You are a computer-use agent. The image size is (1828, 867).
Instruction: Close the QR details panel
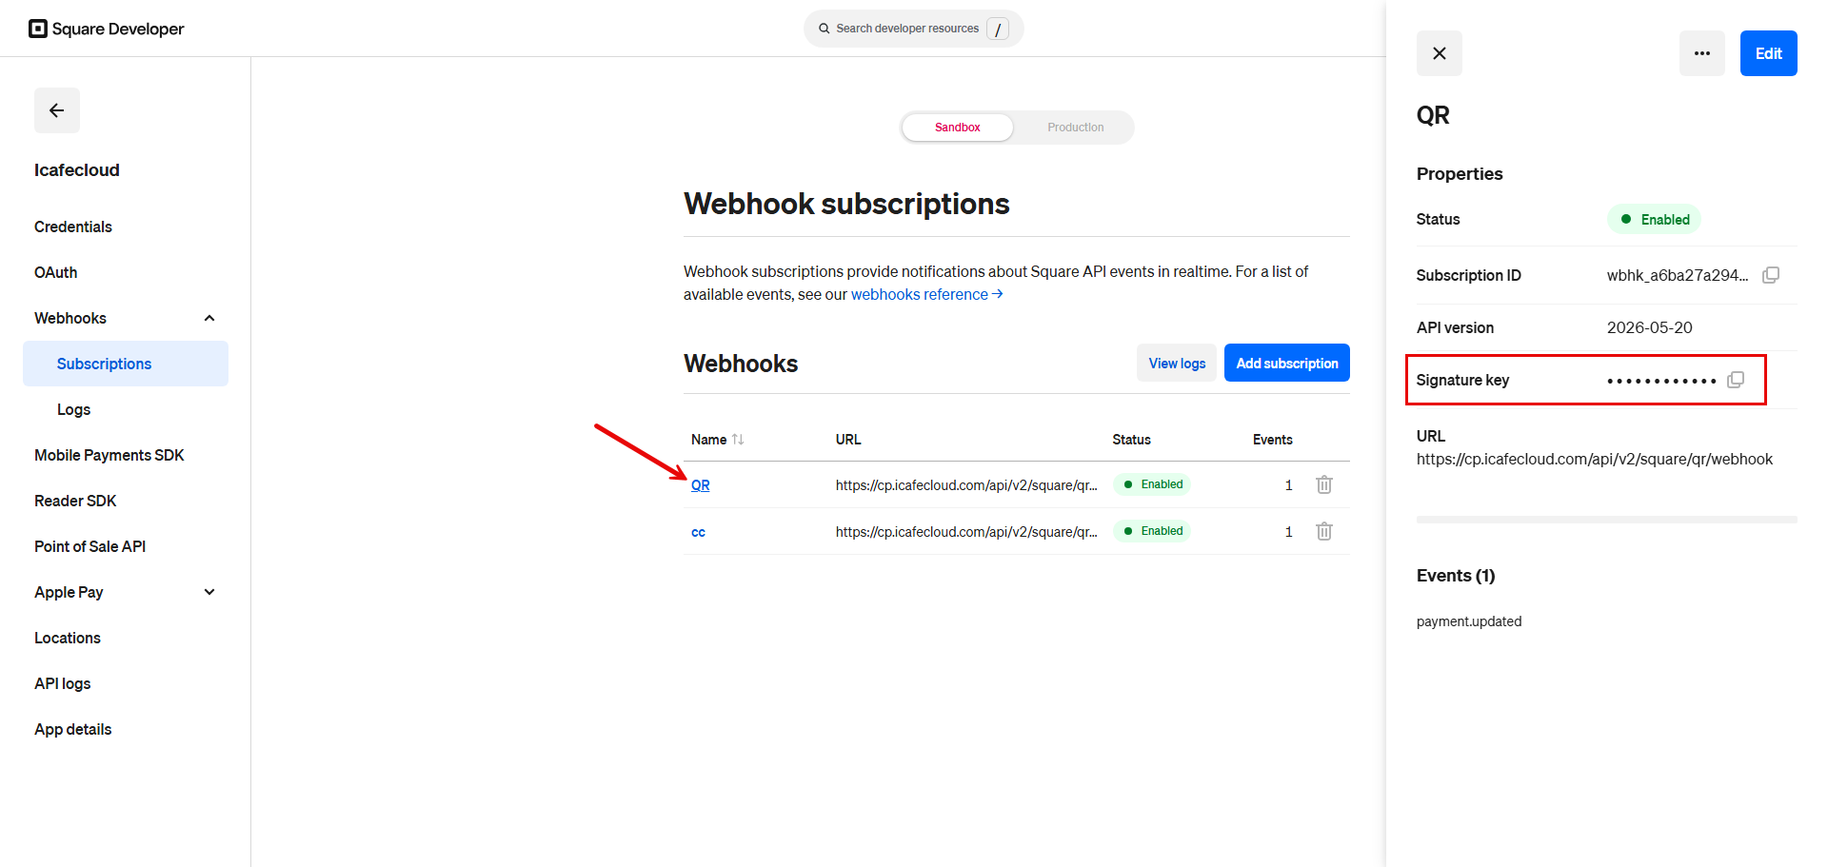point(1440,53)
